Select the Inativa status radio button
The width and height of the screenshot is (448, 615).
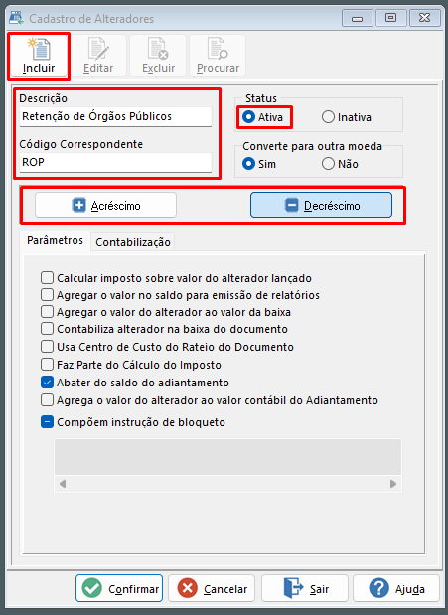coord(328,117)
